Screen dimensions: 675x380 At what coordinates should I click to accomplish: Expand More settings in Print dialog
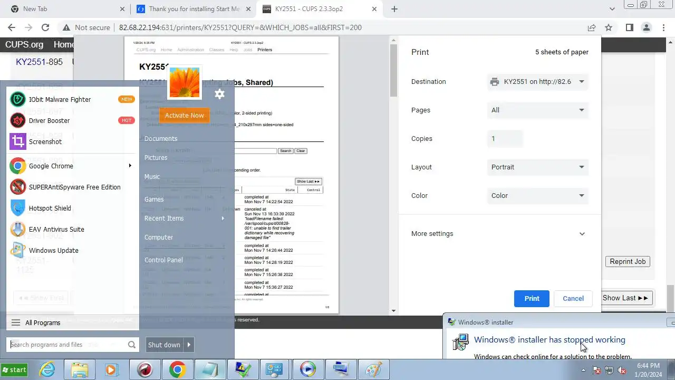[499, 234]
